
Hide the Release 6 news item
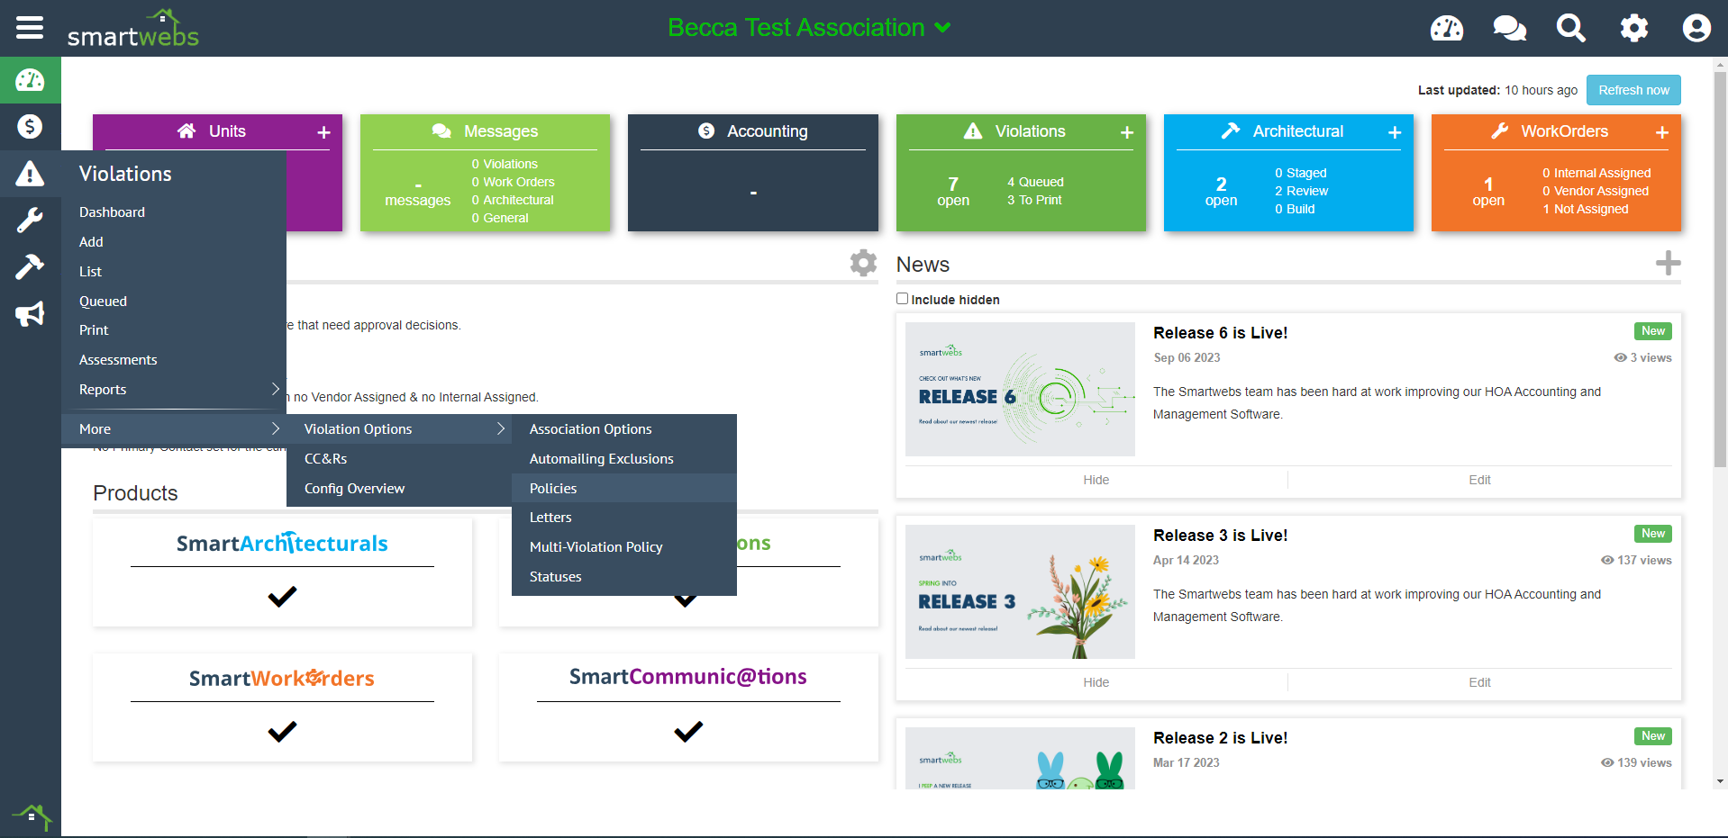pyautogui.click(x=1096, y=480)
